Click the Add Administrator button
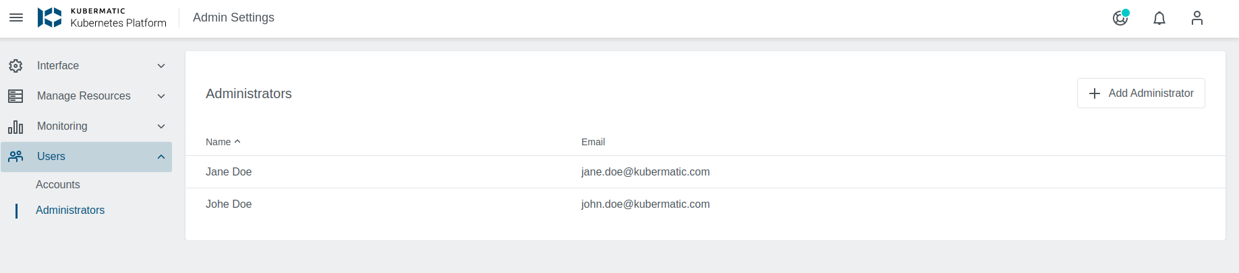The width and height of the screenshot is (1239, 273). pos(1141,93)
